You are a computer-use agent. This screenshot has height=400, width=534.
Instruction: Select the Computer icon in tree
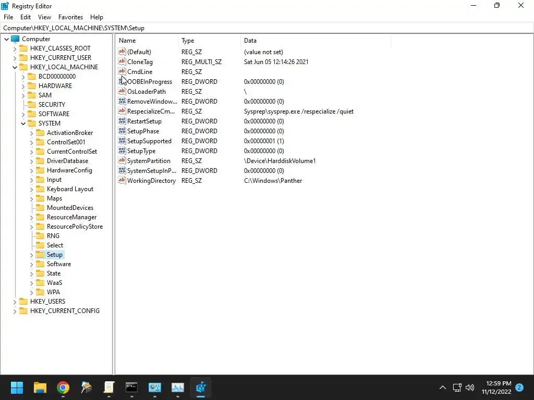[x=15, y=39]
